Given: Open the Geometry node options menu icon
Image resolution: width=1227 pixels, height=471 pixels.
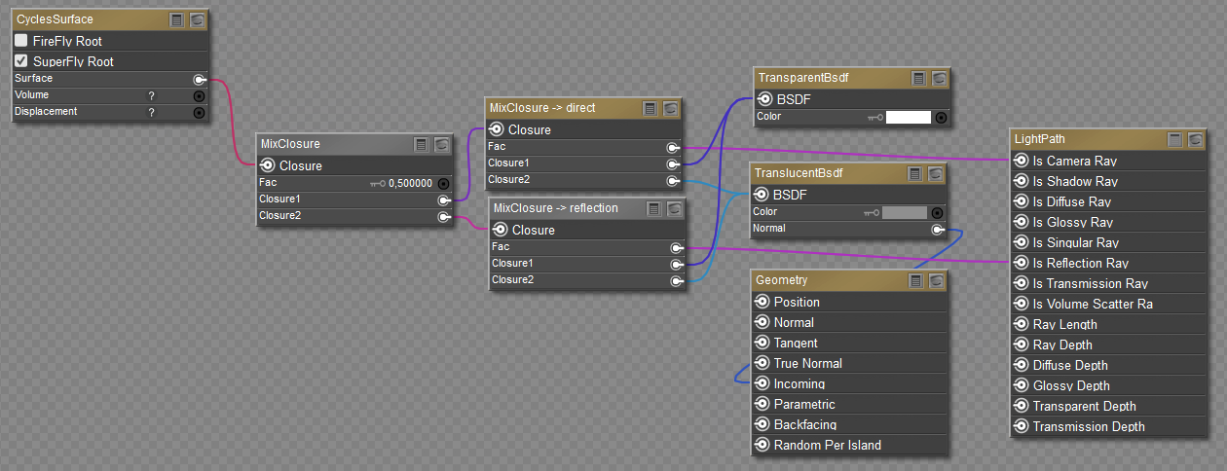Looking at the screenshot, I should click(x=915, y=280).
